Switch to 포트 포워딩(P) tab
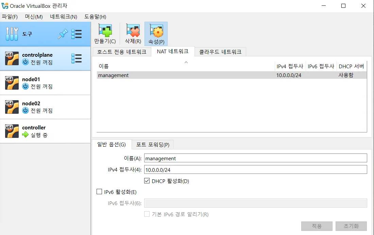This screenshot has width=374, height=235. click(153, 145)
